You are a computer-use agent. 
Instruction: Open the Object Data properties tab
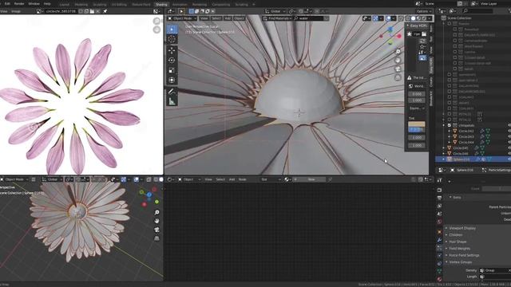click(x=439, y=271)
